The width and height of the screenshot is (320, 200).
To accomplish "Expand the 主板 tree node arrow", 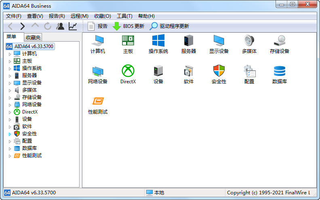I will click(x=10, y=61).
